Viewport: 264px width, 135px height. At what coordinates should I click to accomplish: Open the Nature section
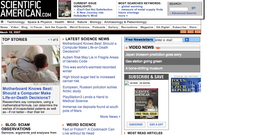pyautogui.click(x=82, y=22)
